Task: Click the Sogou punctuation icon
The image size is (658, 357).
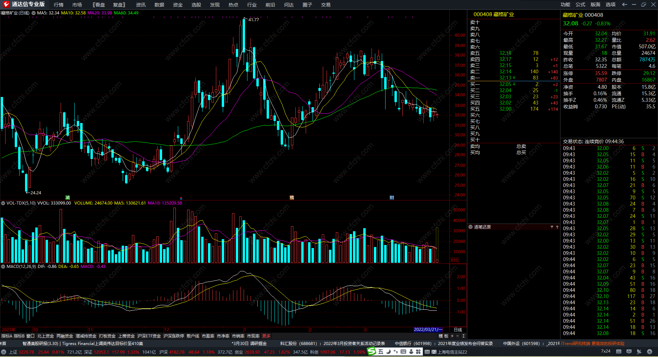Action: [x=396, y=352]
